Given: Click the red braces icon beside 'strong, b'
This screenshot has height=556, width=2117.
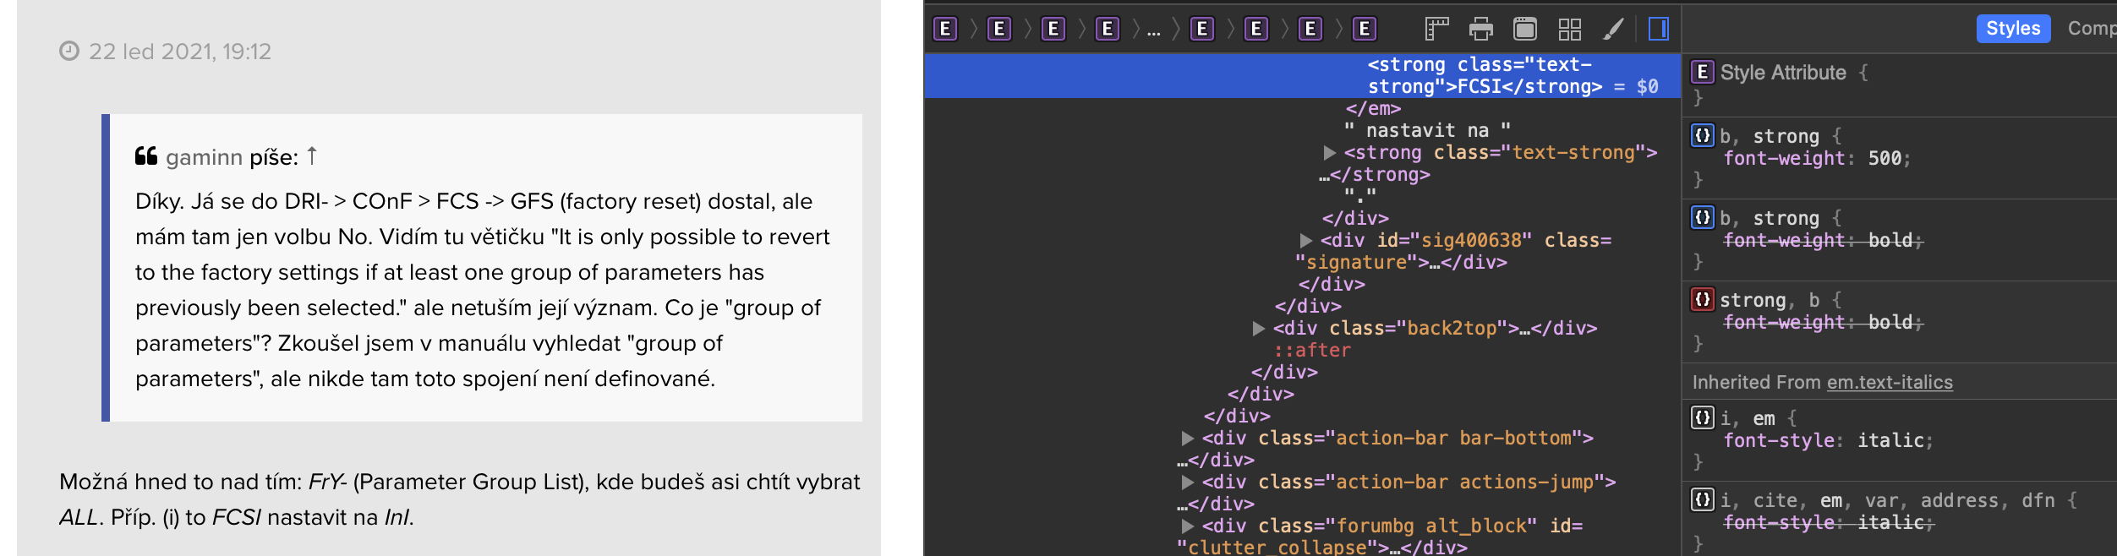Looking at the screenshot, I should [x=1702, y=300].
